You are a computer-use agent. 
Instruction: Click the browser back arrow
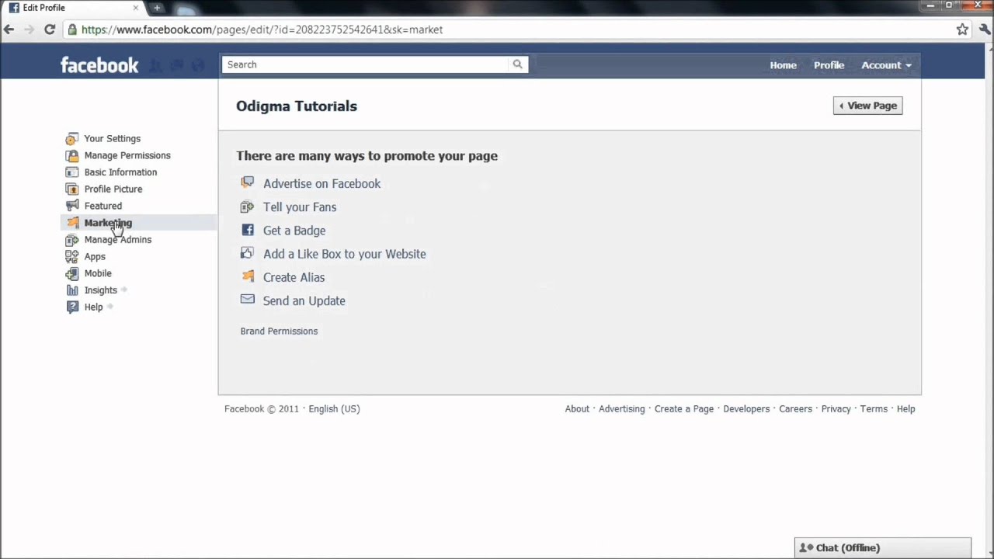[x=9, y=30]
